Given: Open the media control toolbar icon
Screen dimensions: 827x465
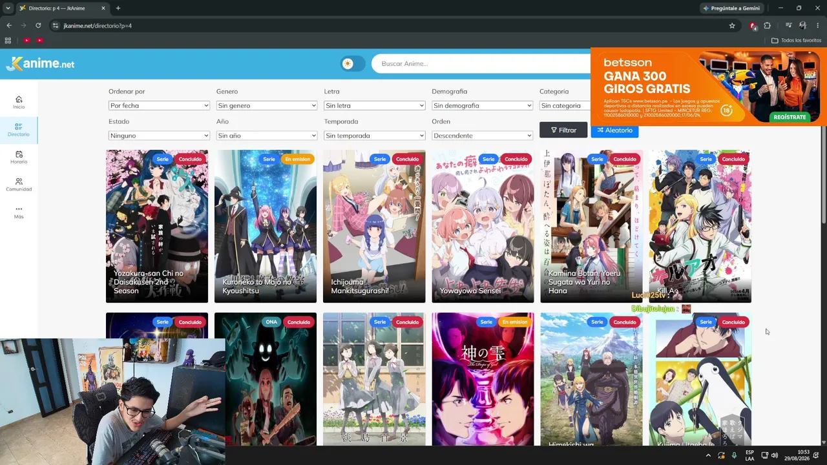Looking at the screenshot, I should (788, 26).
